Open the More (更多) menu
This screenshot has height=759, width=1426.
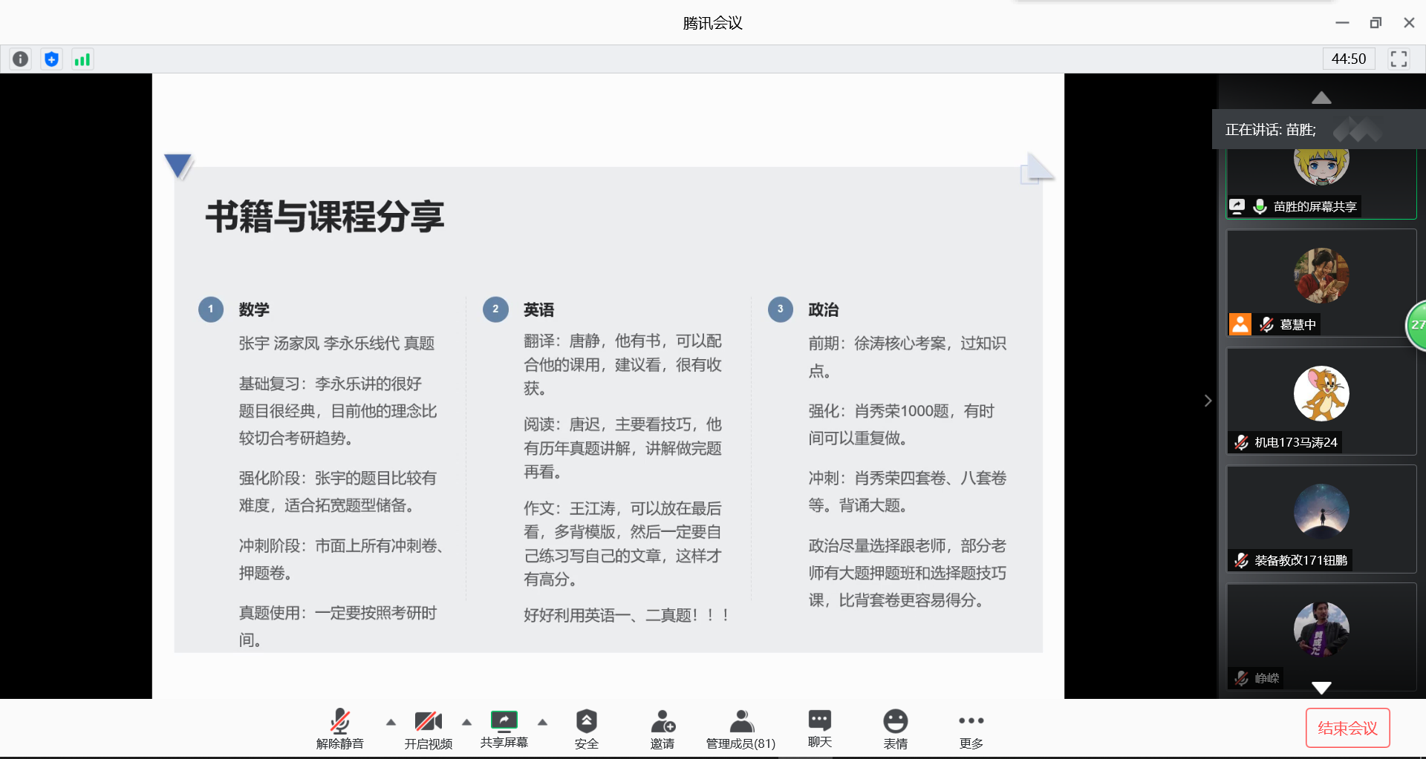[x=971, y=729]
